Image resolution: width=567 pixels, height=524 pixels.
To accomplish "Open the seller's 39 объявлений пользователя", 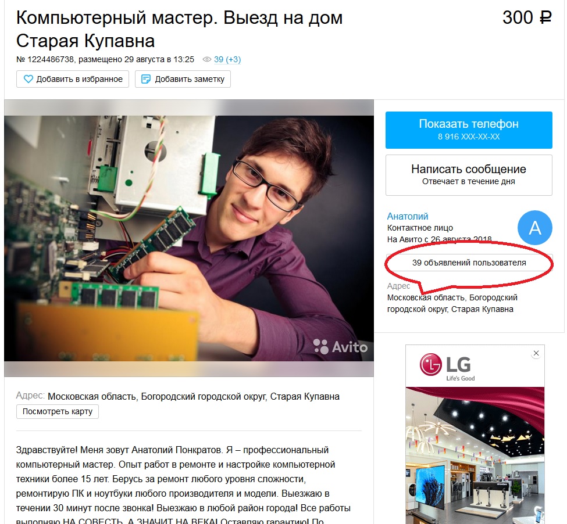I will coord(469,263).
